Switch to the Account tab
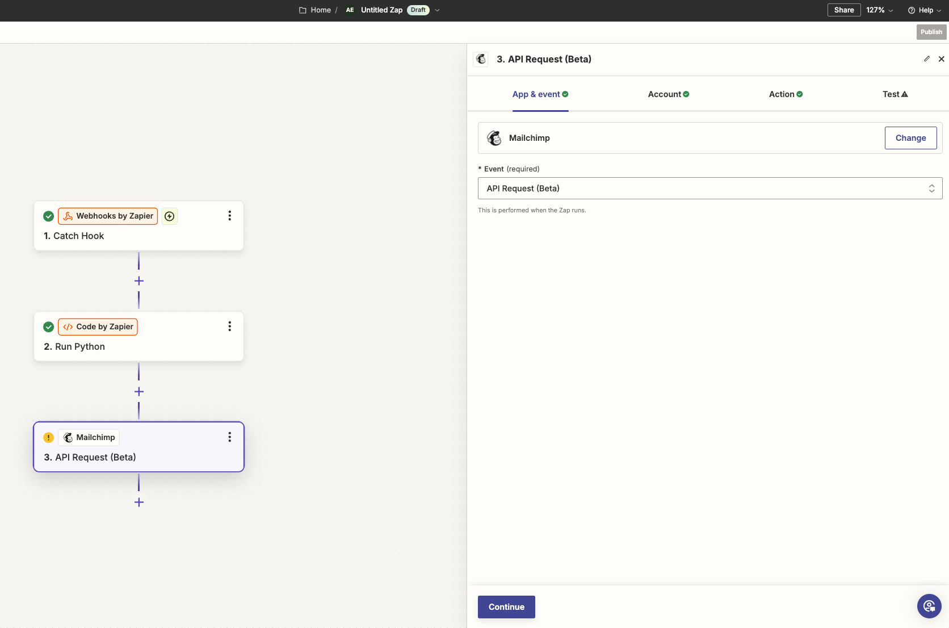Screen dimensions: 949x628 click(668, 94)
